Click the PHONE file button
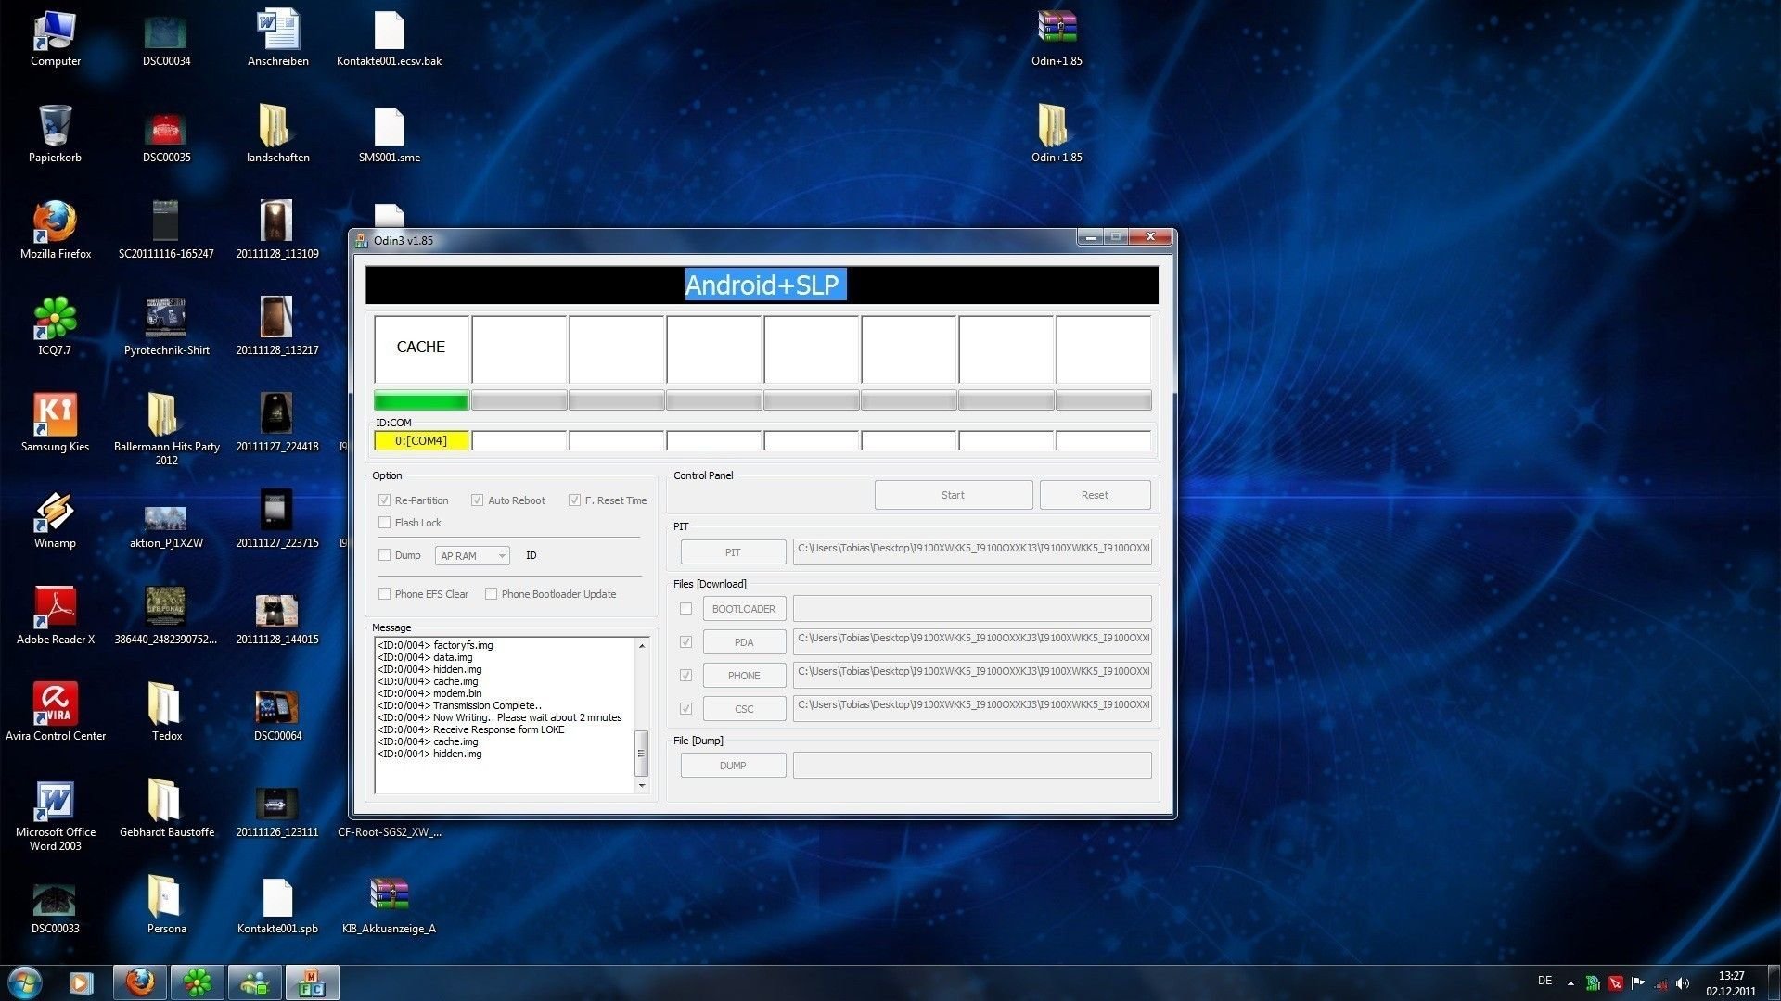Screen dimensions: 1781x1001 coord(744,676)
